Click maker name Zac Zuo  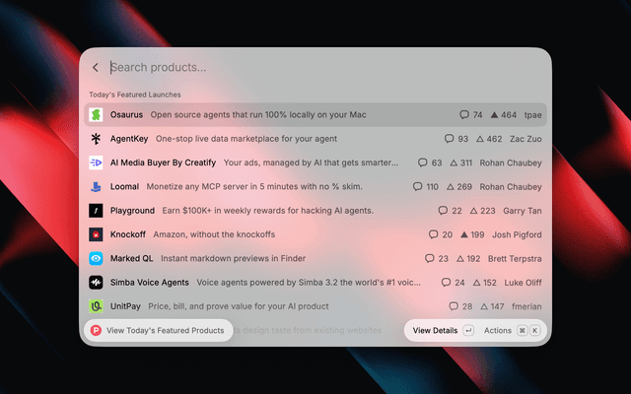(x=526, y=139)
